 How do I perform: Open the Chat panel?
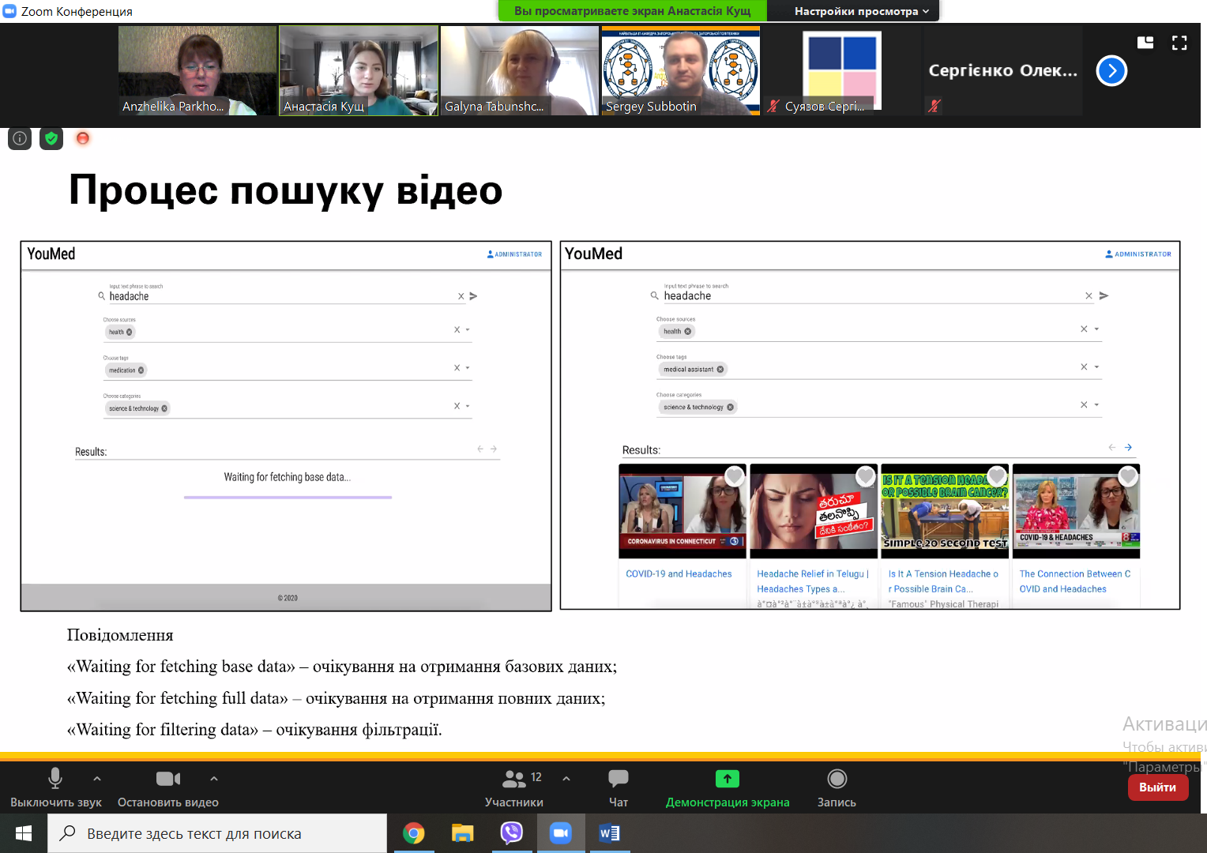point(619,787)
